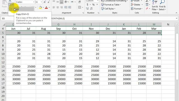This screenshot has width=179, height=101.
Task: Click Increase Decimal icon
Action: pyautogui.click(x=87, y=8)
